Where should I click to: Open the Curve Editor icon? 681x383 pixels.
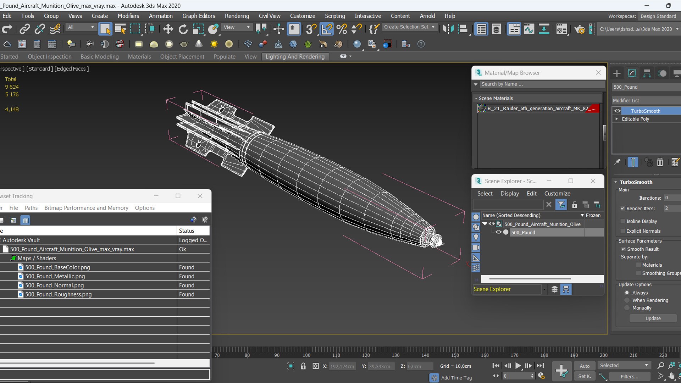click(x=529, y=29)
